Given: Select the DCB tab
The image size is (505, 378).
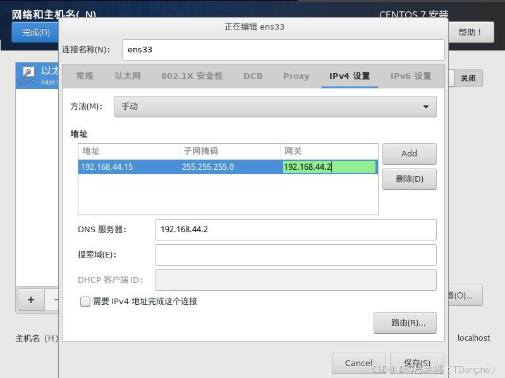Looking at the screenshot, I should [253, 76].
